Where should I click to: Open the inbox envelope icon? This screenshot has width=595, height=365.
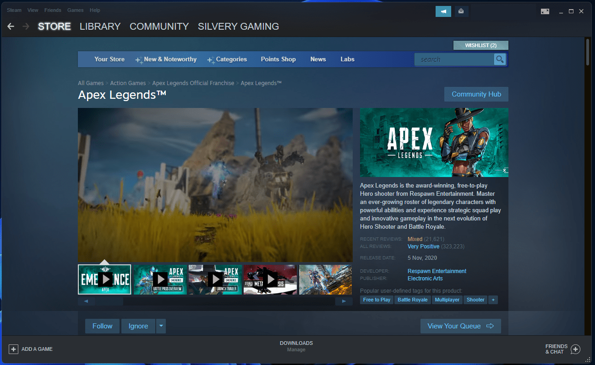(x=461, y=11)
